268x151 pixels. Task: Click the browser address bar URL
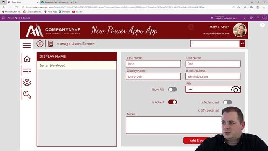click(x=116, y=7)
